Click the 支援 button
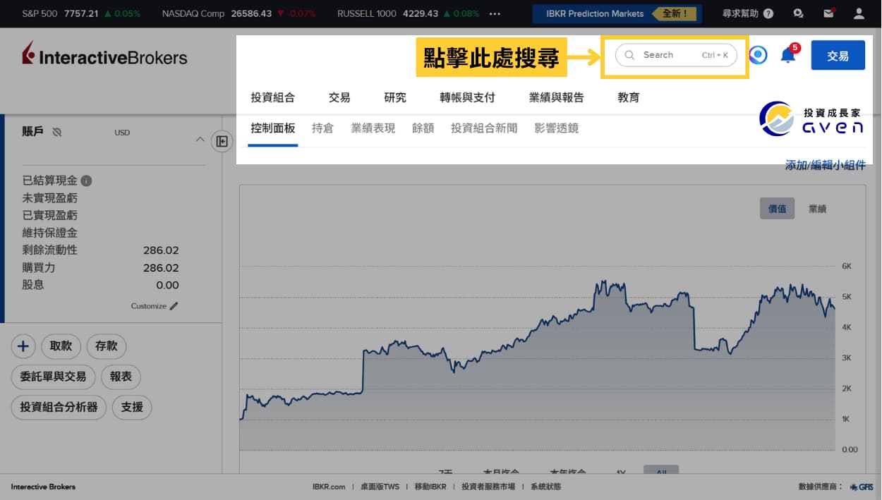 (132, 407)
